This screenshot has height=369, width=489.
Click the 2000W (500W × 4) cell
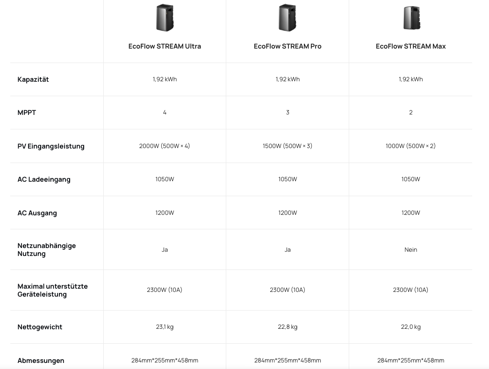165,146
